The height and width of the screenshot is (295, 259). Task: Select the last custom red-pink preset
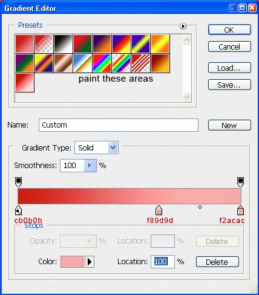(x=24, y=83)
